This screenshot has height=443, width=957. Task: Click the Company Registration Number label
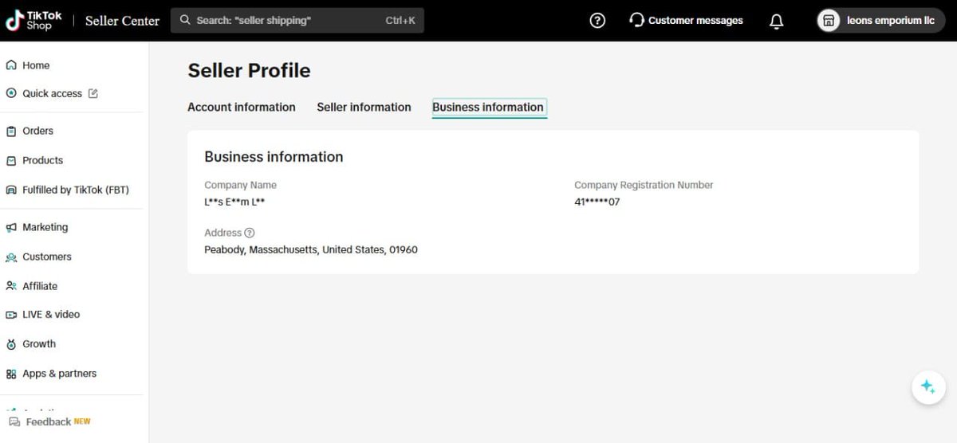644,185
